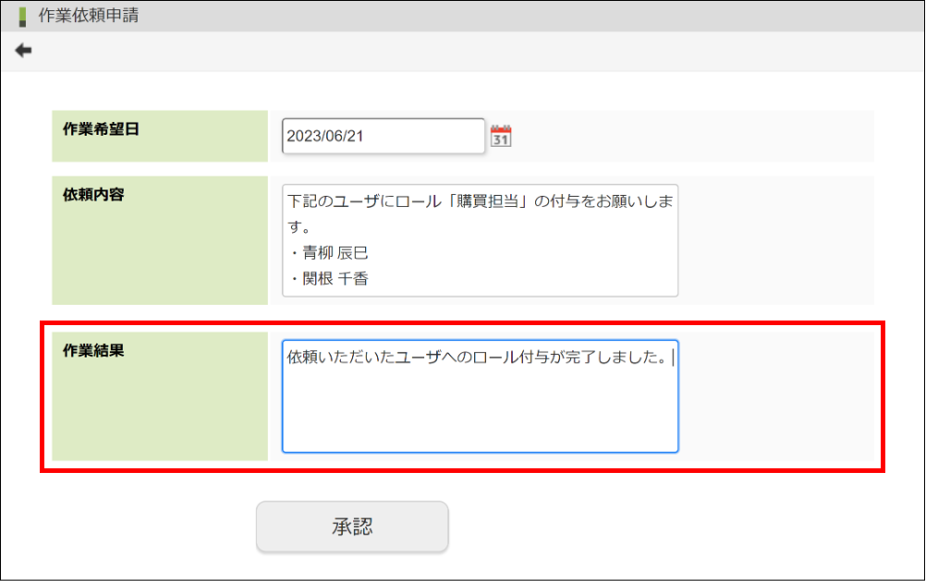Focus the 作業結果 text area
Screen dimensions: 926x581
click(x=481, y=396)
